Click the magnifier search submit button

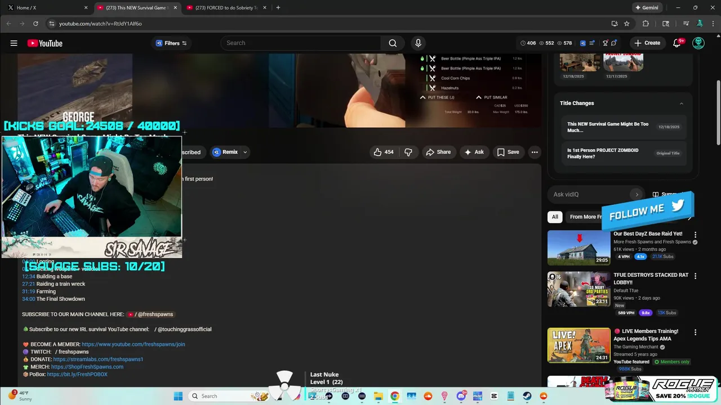[393, 43]
